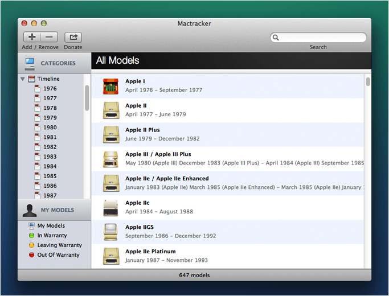Select the Apple IIe Platinum model title

[150, 251]
